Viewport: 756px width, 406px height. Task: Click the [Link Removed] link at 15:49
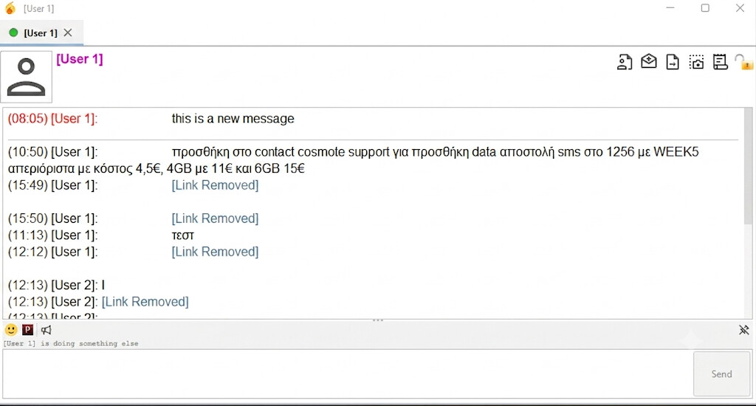[215, 185]
